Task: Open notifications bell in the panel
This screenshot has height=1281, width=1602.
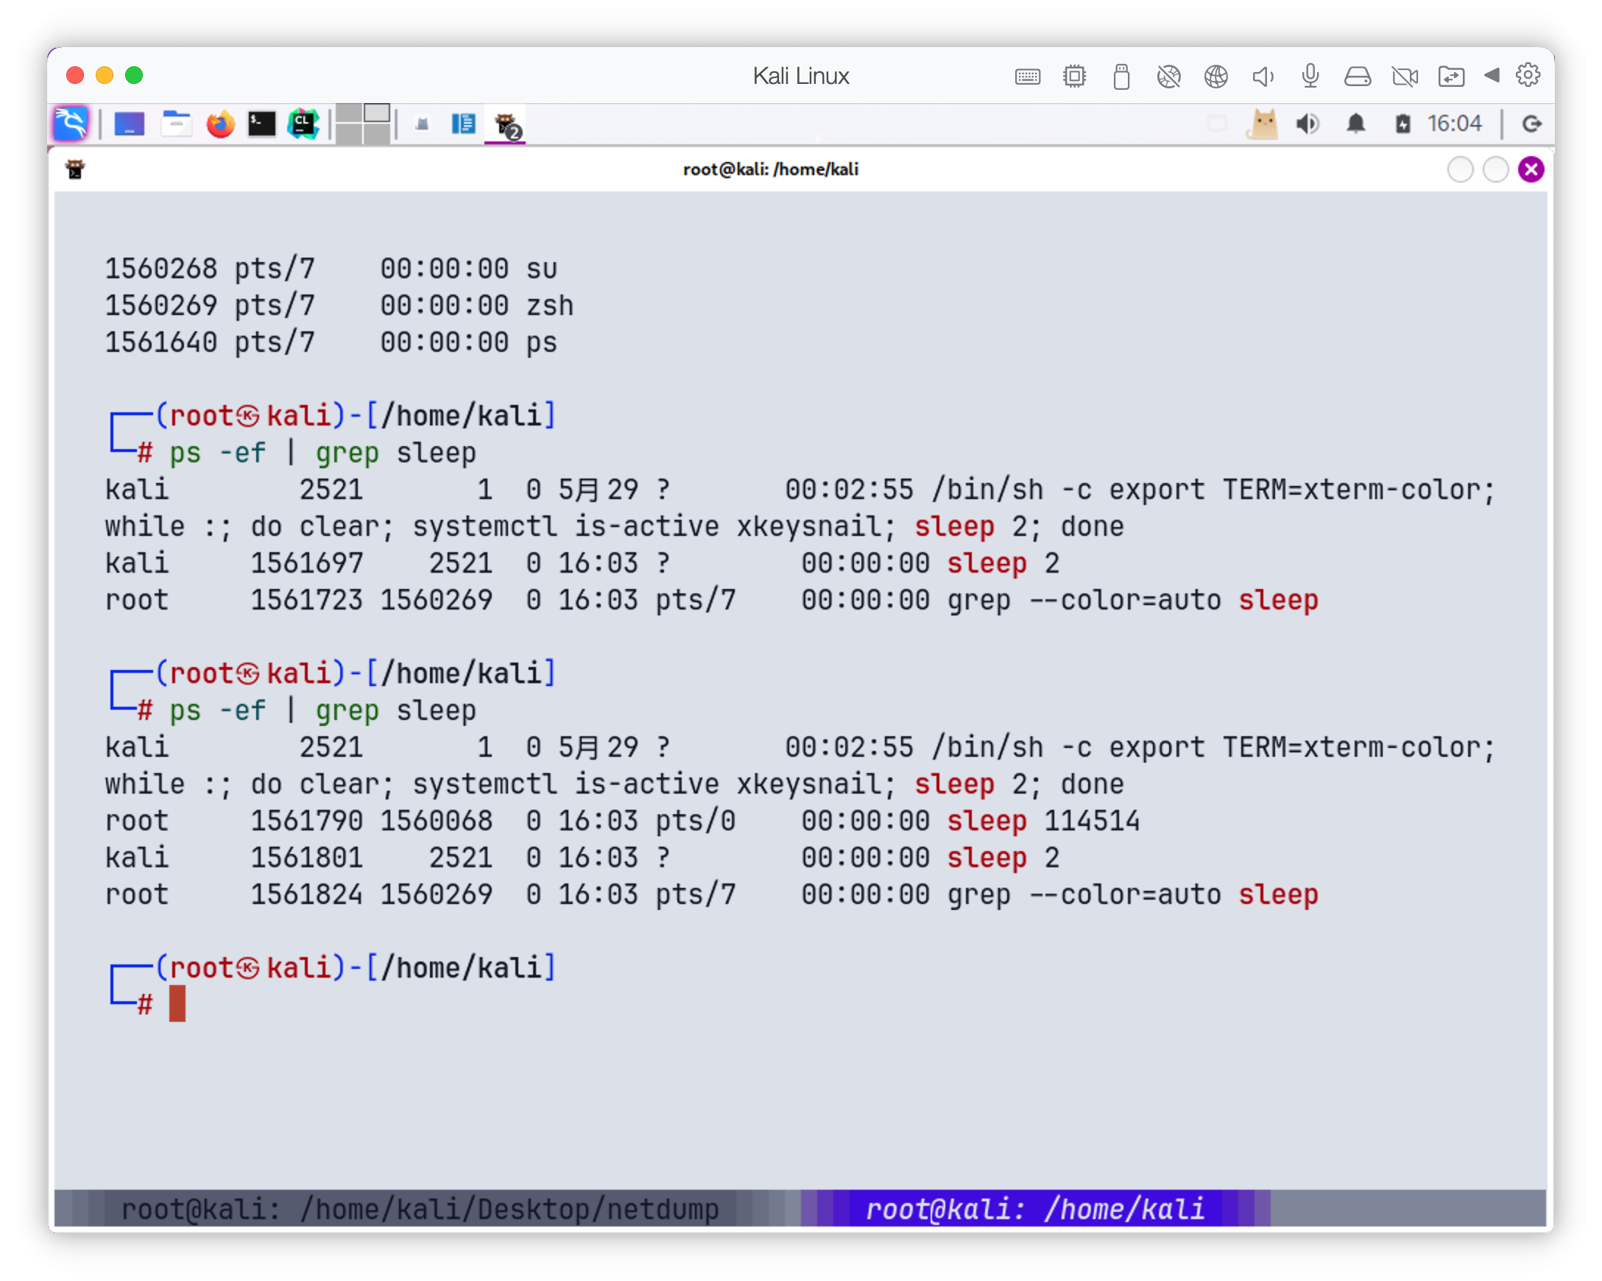Action: pos(1356,124)
